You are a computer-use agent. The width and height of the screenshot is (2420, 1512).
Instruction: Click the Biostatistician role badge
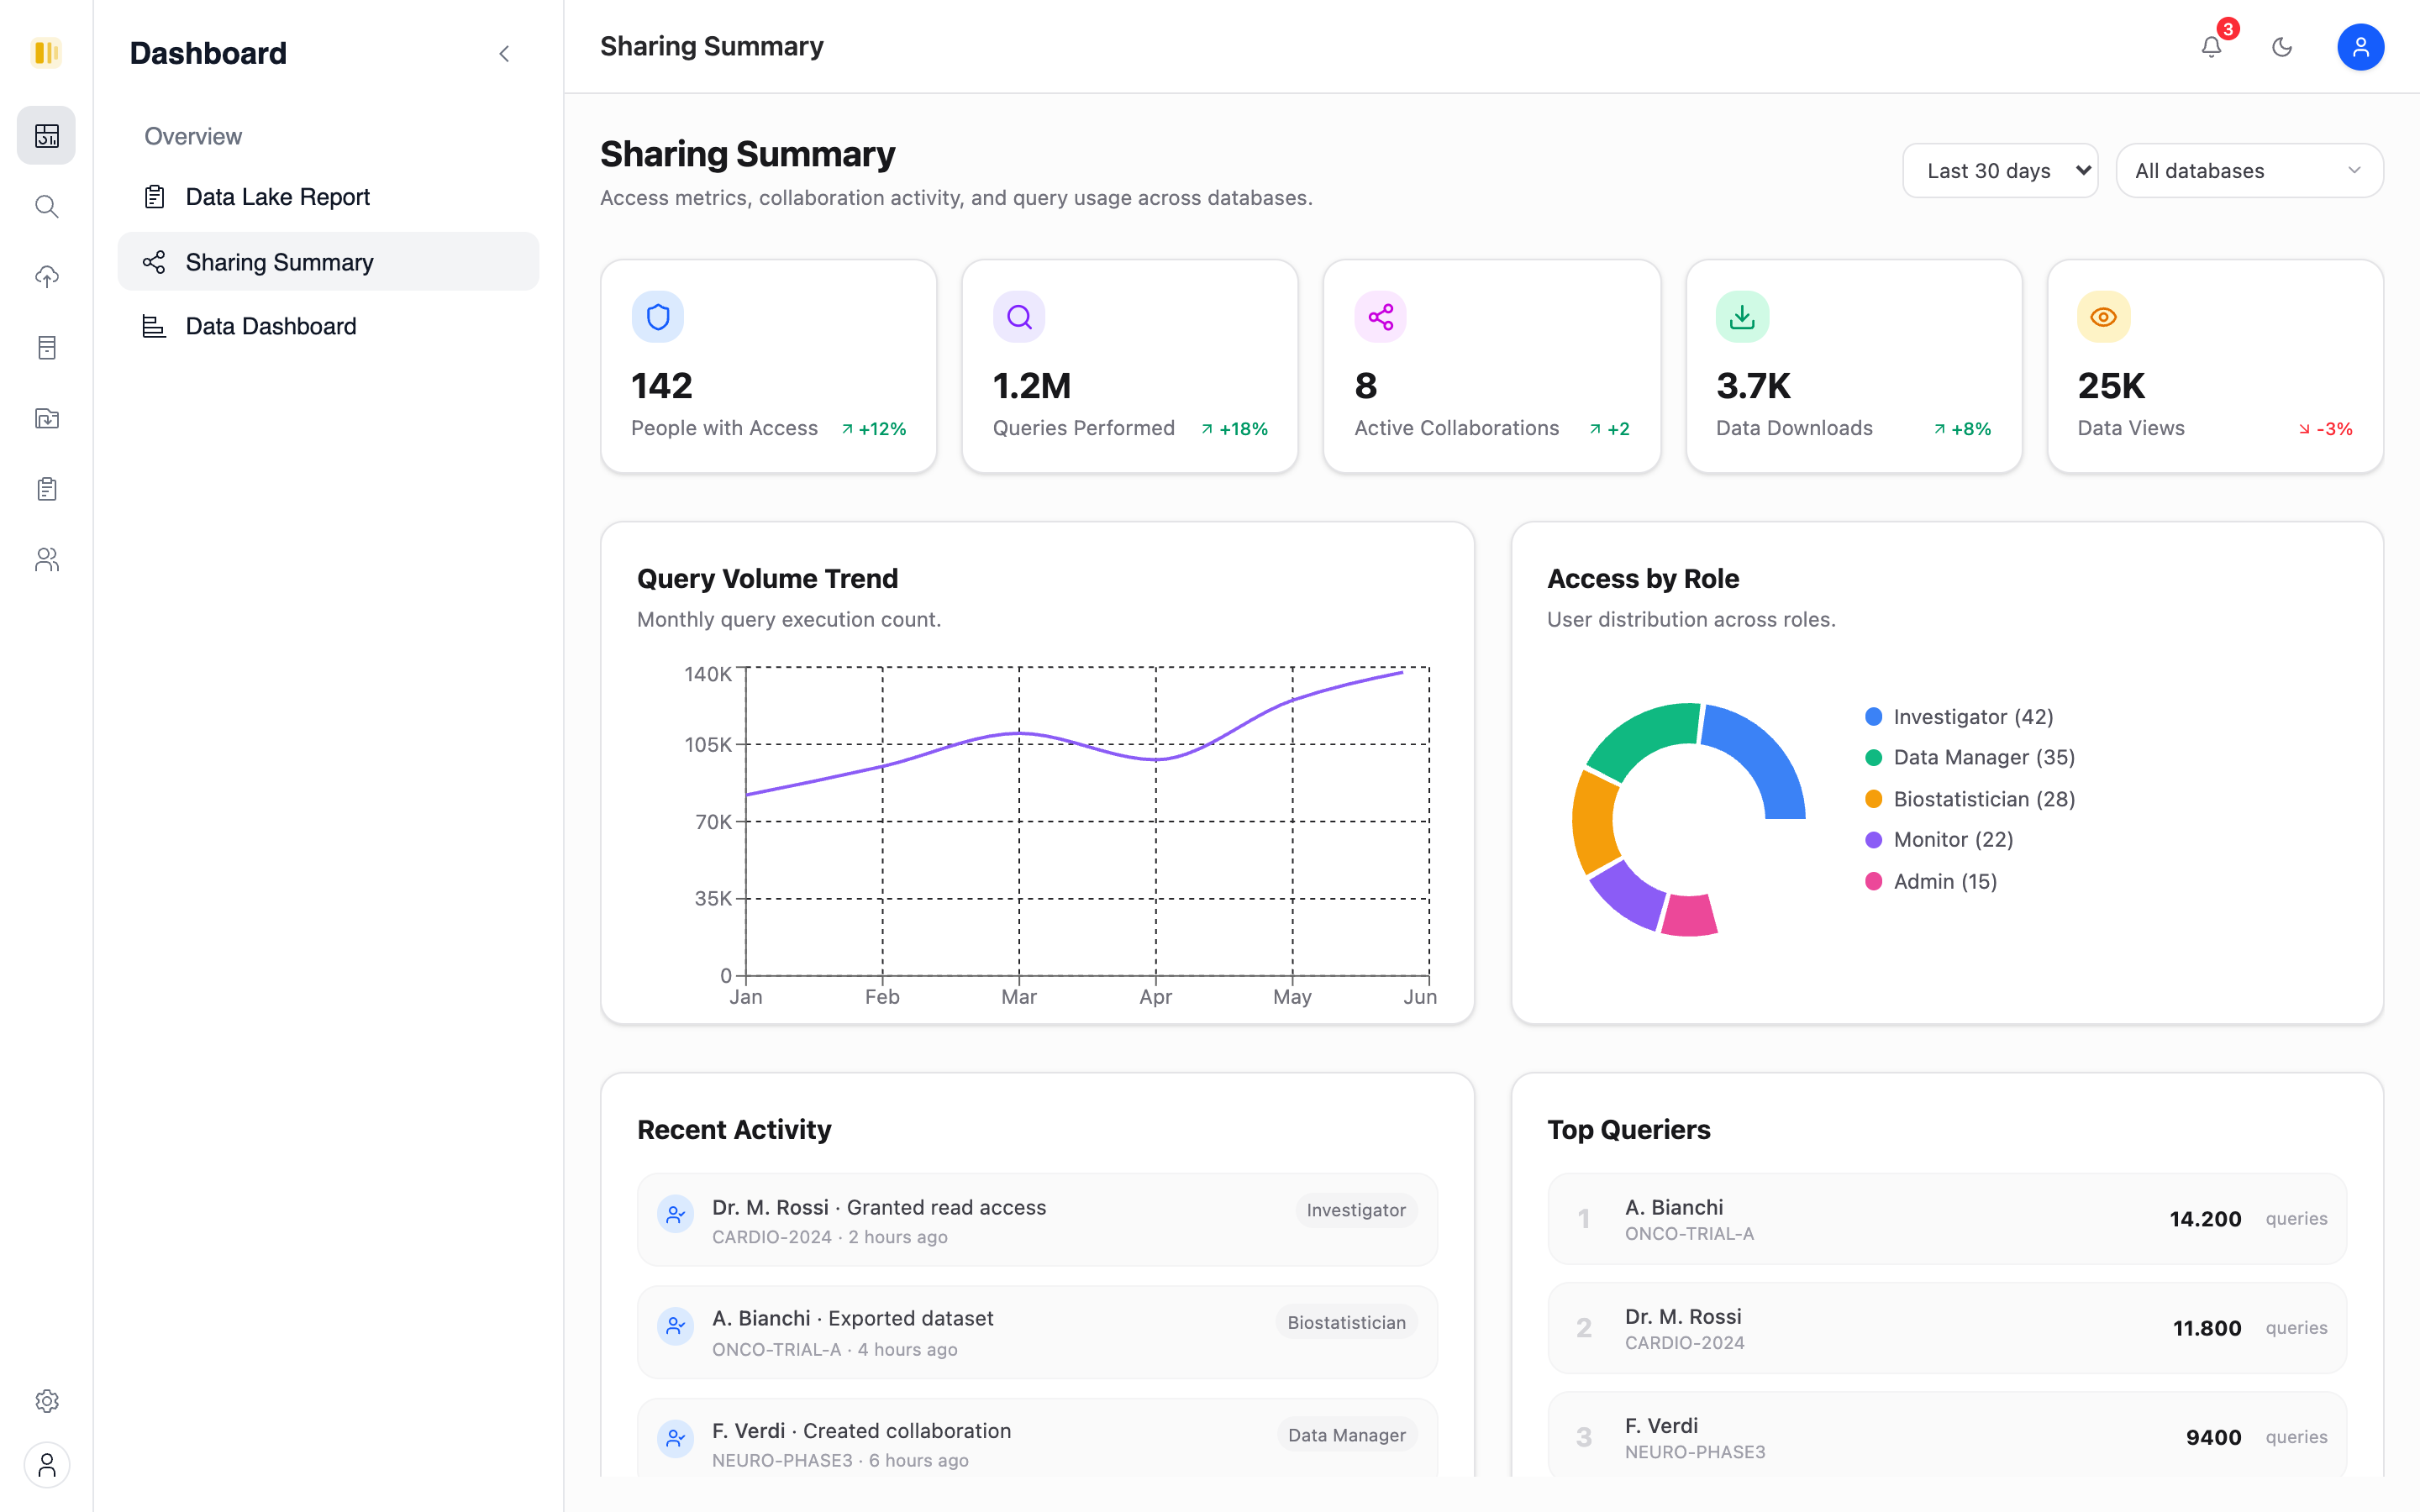[x=1346, y=1322]
